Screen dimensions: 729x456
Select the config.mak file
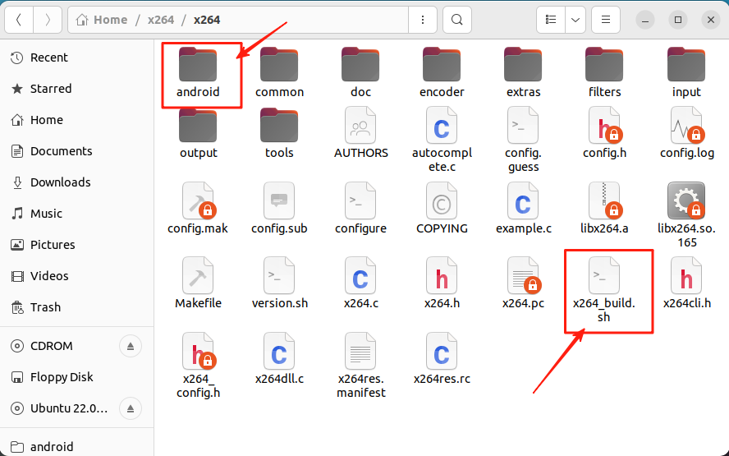[198, 208]
